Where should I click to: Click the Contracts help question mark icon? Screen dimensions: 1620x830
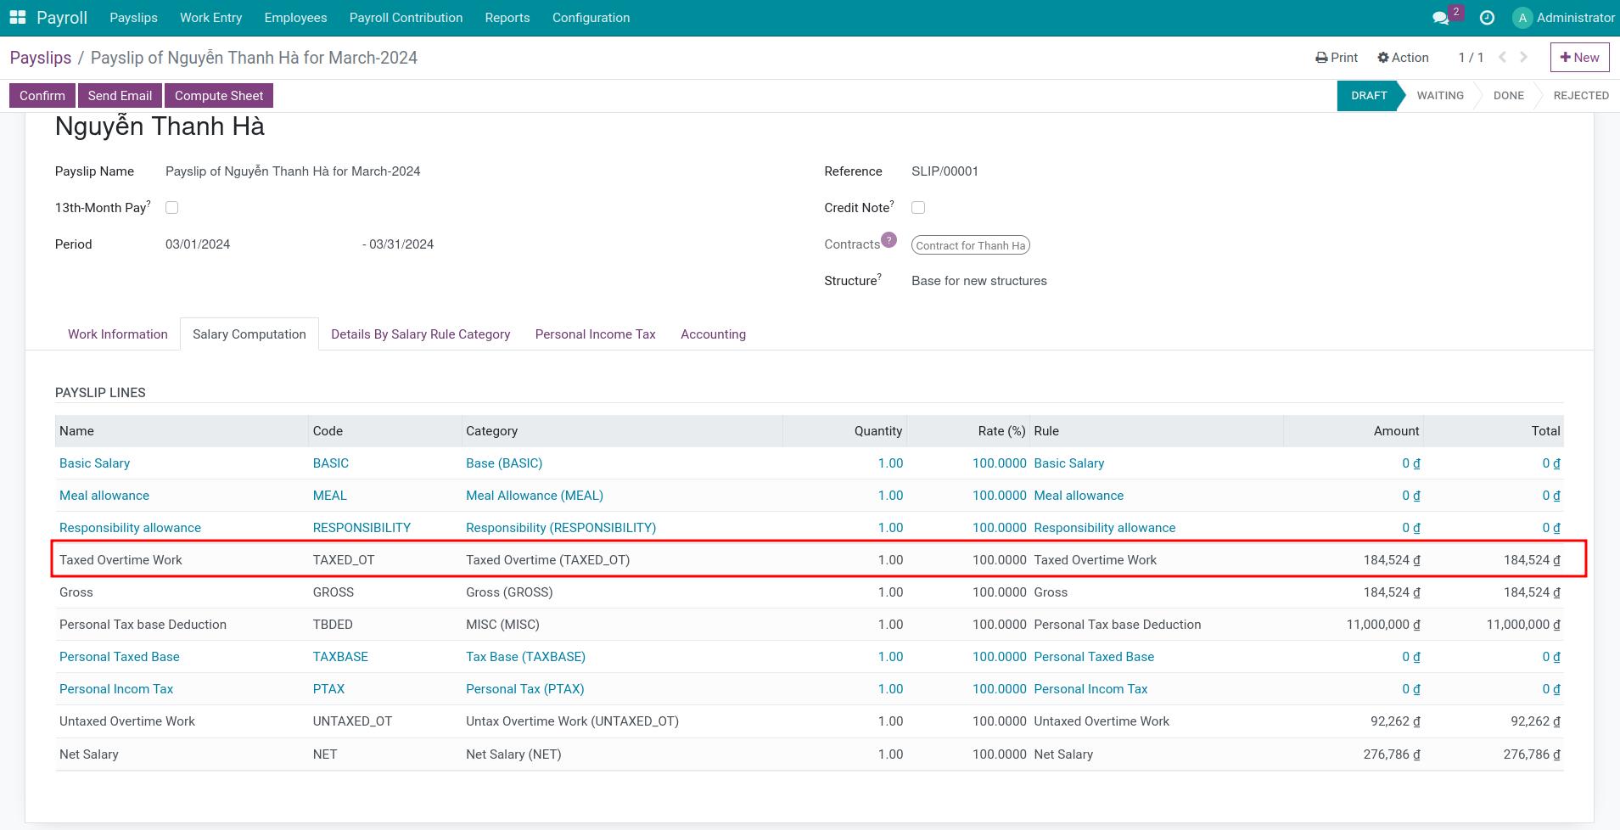point(888,240)
